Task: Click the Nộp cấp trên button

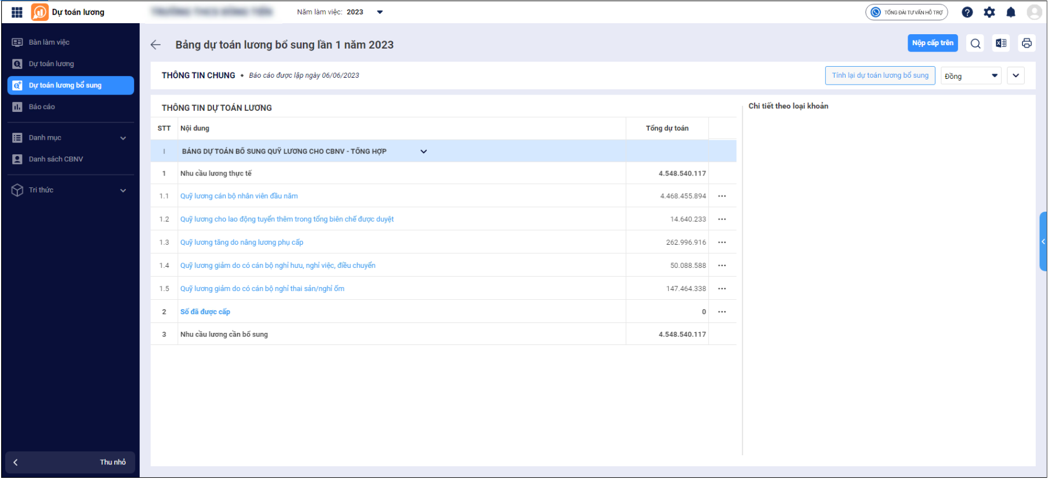Action: 933,43
